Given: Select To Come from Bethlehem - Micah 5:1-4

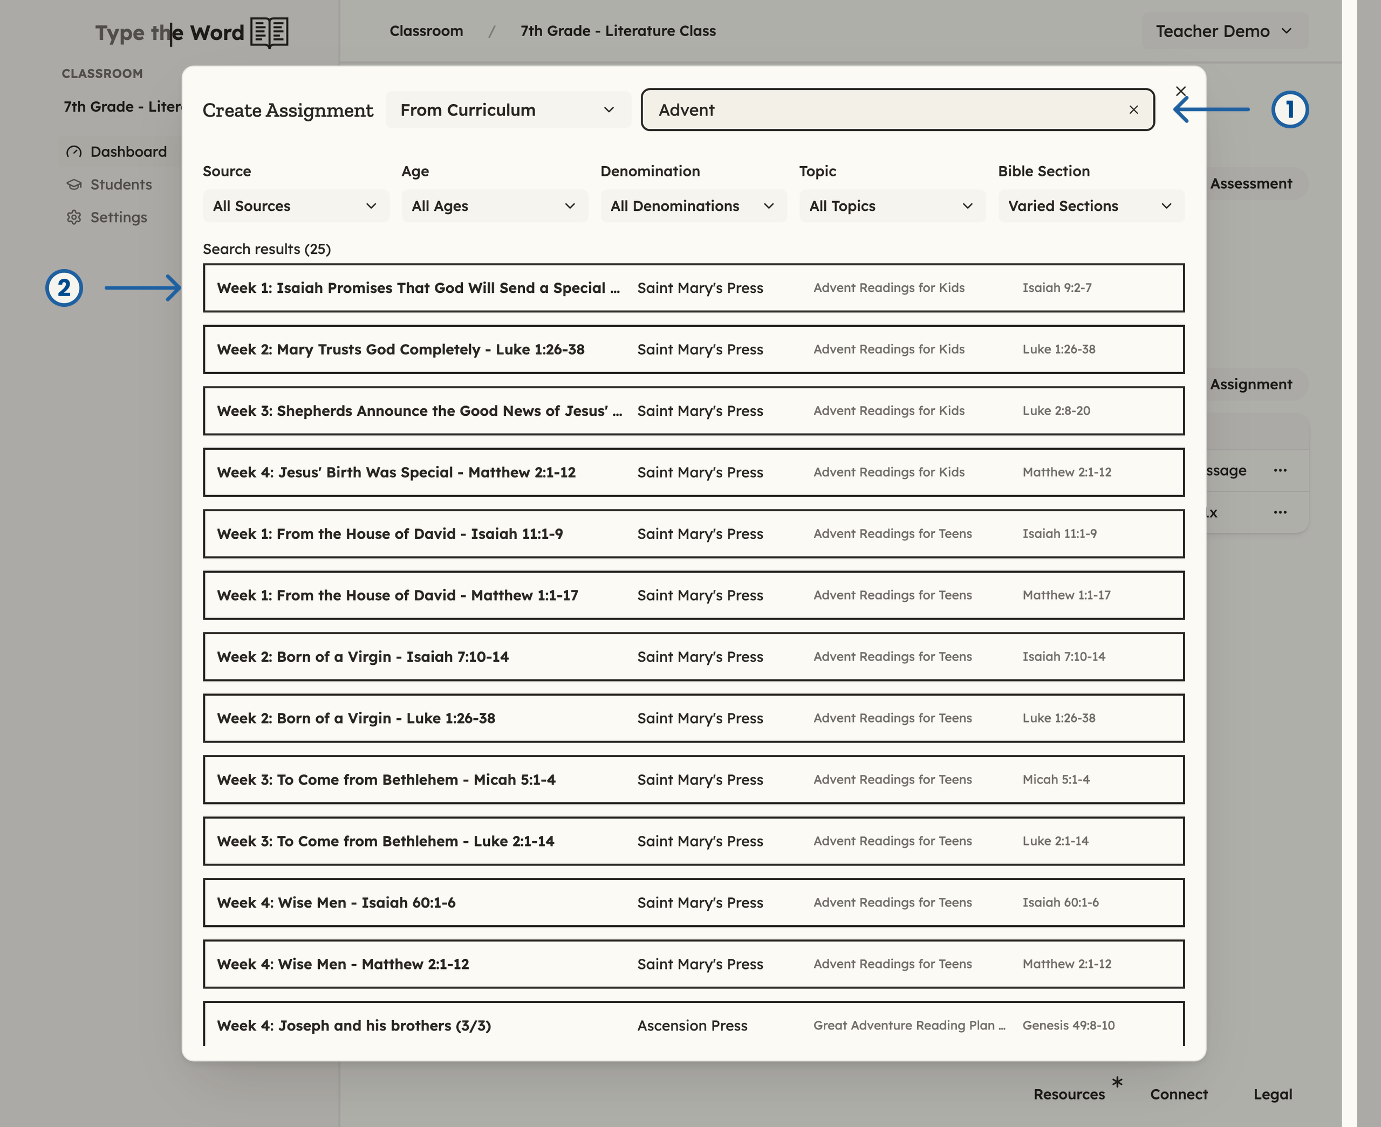Looking at the screenshot, I should 693,780.
